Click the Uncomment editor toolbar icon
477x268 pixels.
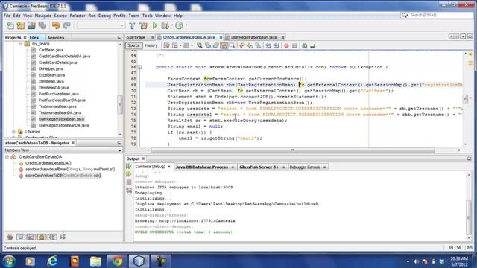coord(312,46)
